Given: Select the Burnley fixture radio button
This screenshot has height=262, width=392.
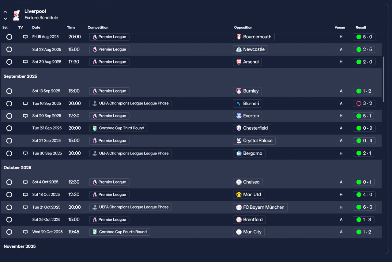Looking at the screenshot, I should pos(9,91).
